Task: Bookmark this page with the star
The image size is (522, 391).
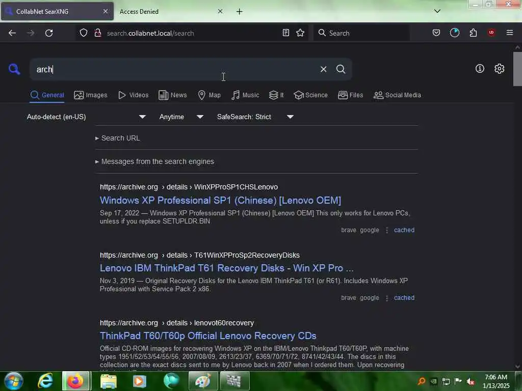Action: coord(300,33)
